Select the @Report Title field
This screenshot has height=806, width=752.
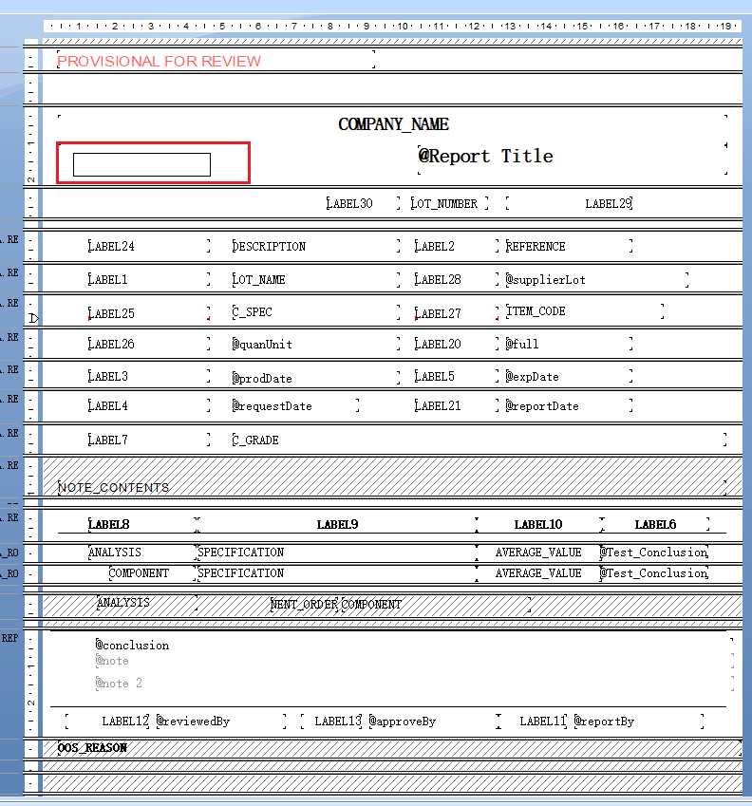click(573, 159)
